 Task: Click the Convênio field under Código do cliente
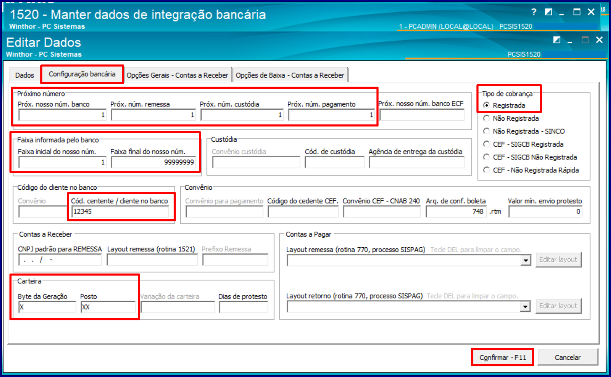pyautogui.click(x=42, y=211)
